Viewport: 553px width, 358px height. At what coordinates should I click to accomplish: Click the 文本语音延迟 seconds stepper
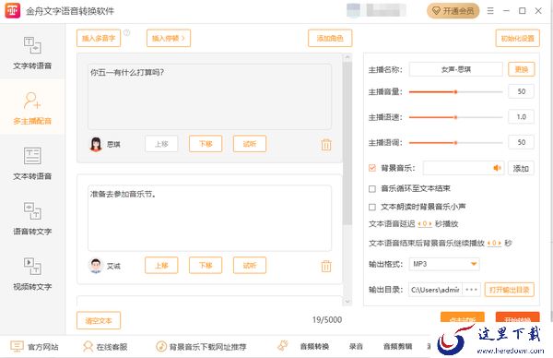tap(425, 224)
